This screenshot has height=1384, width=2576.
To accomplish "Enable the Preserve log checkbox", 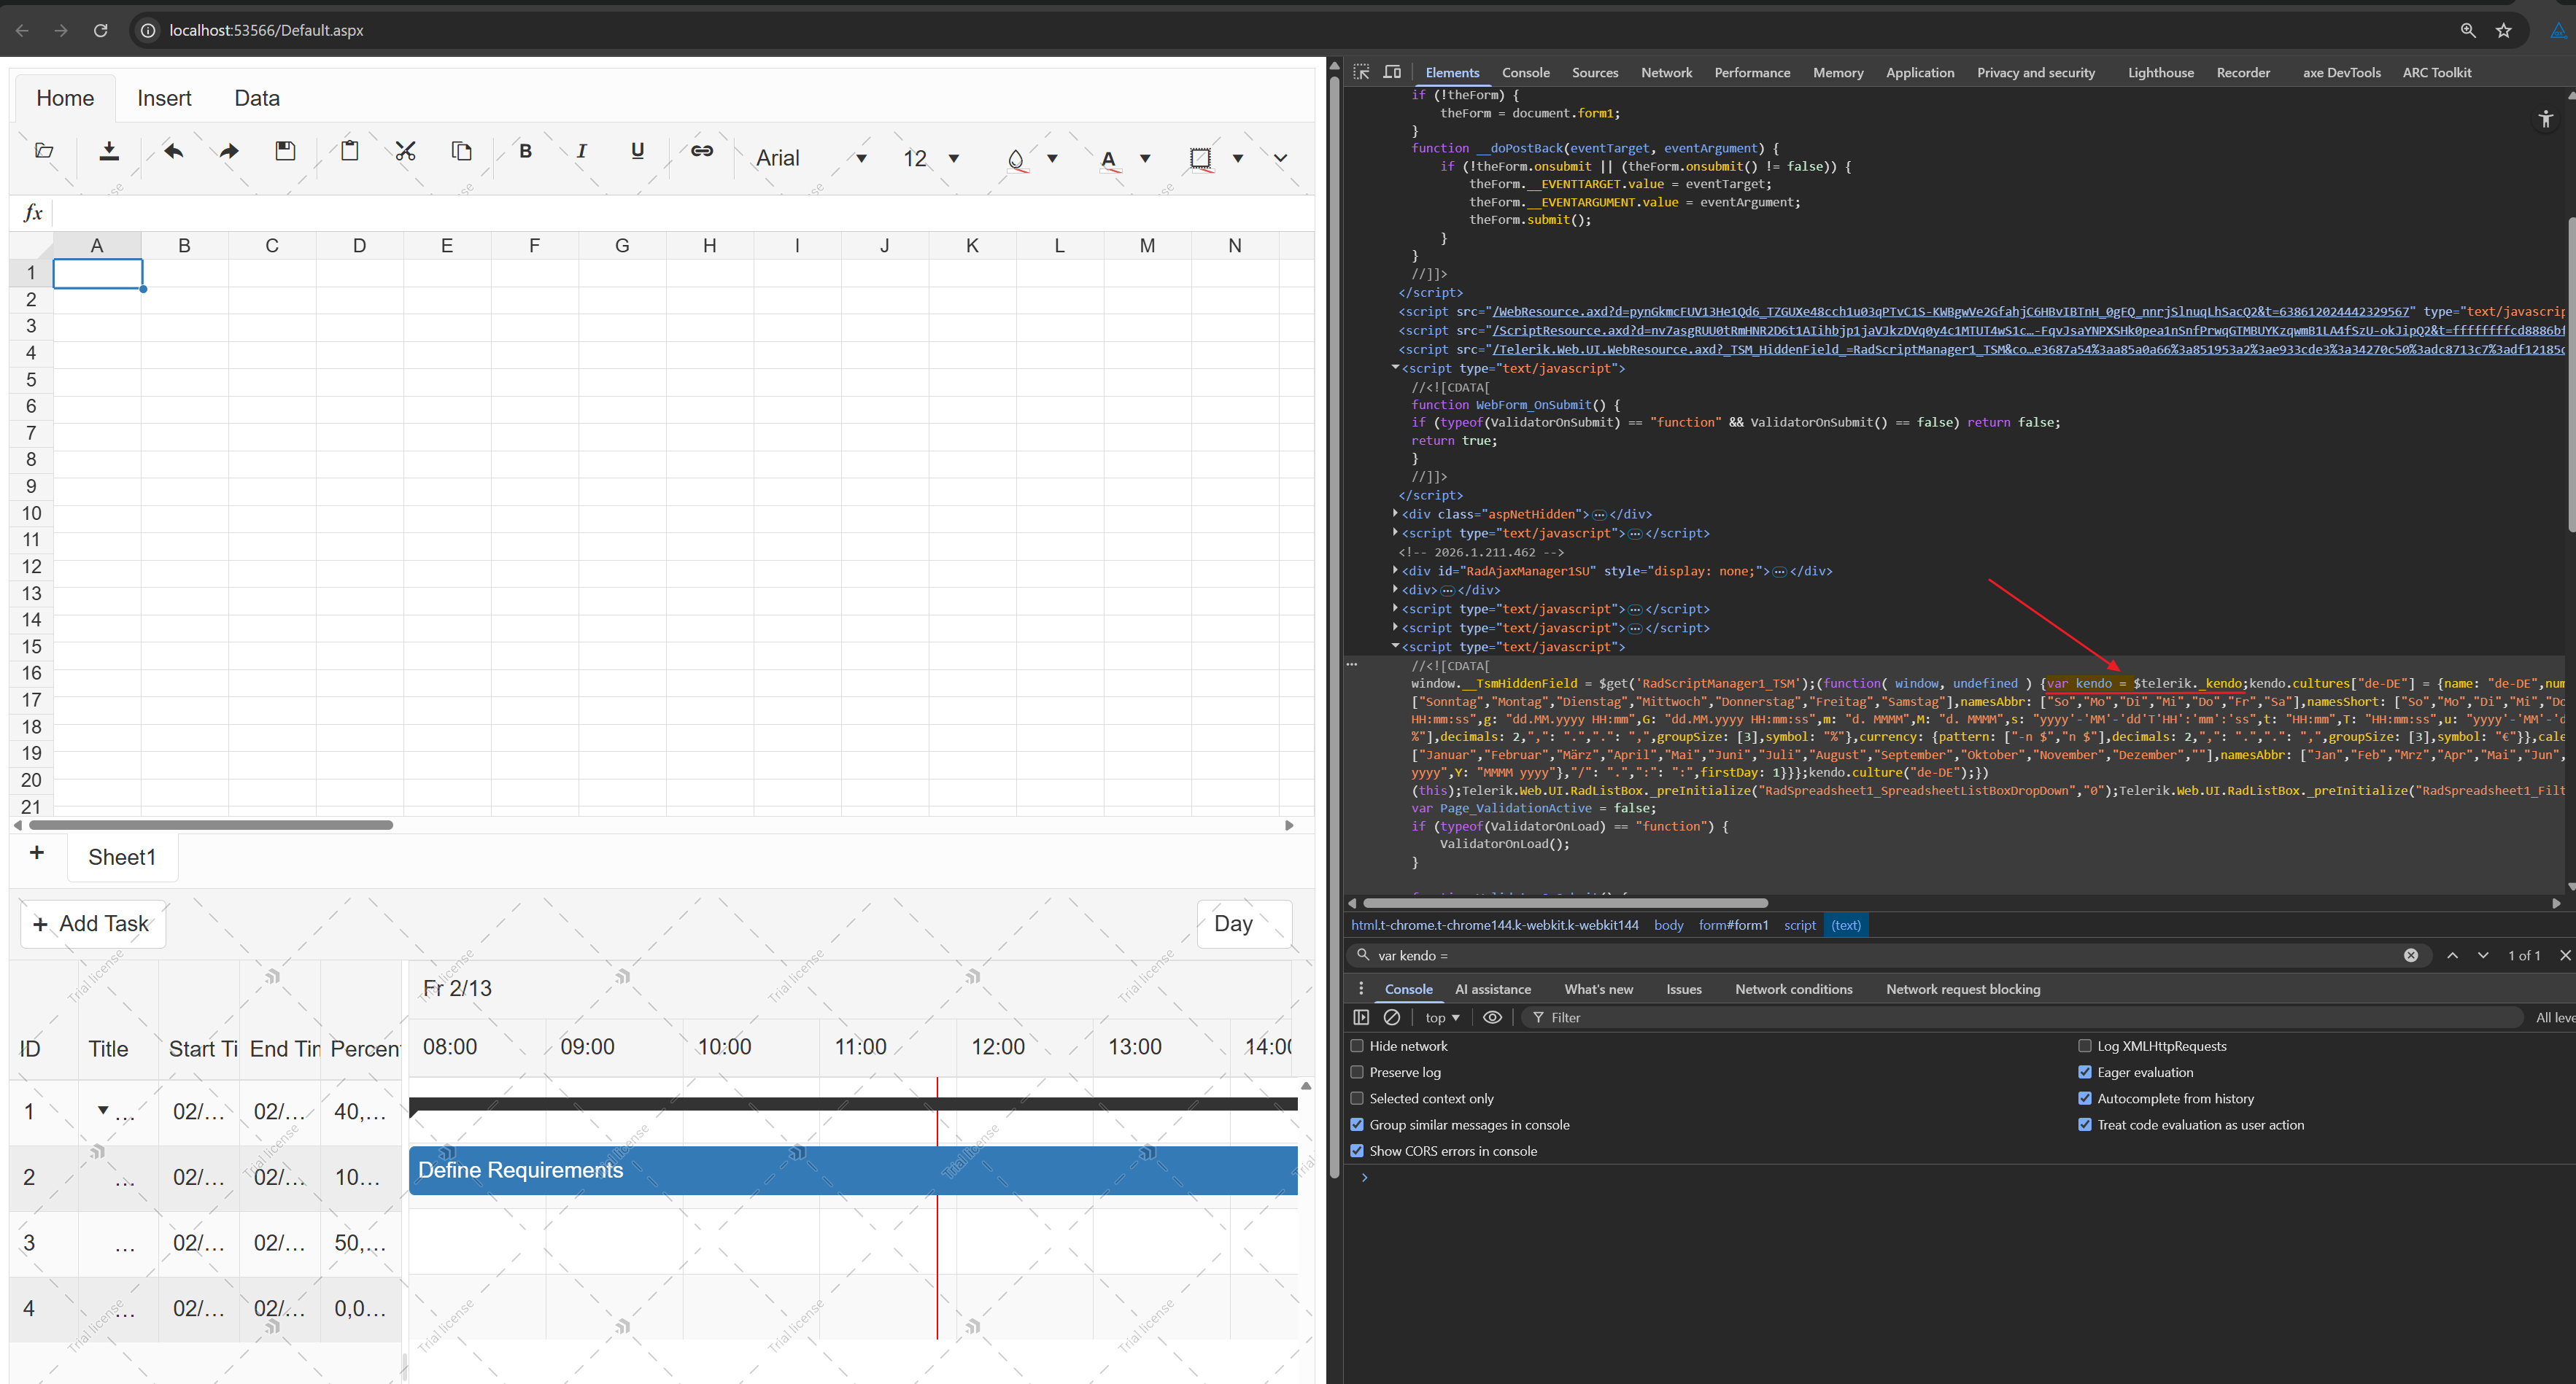I will (1357, 1072).
